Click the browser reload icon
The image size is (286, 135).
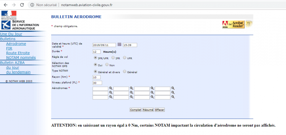[22, 5]
